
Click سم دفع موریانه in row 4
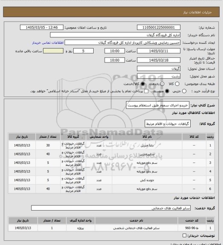147,171
